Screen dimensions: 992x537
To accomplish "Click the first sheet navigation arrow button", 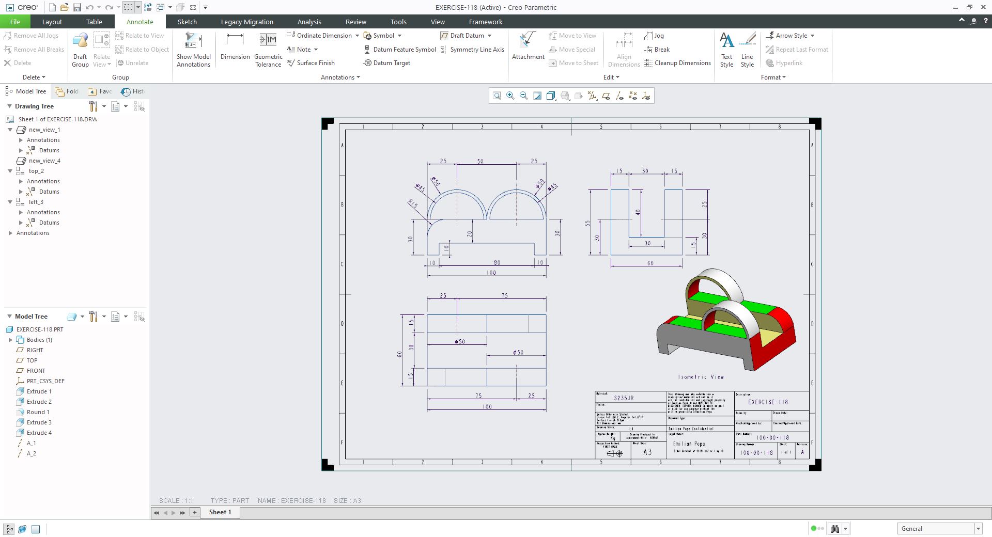I will point(156,513).
